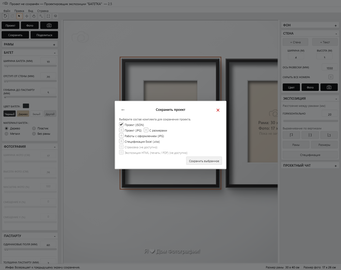Screen dimensions: 341x270
Task: Select the Без рамы radio option
Action: pyautogui.click(x=34, y=134)
